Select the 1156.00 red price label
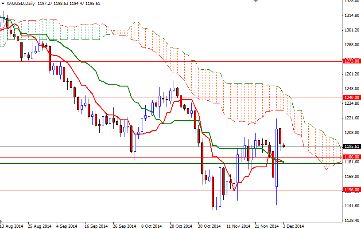 pyautogui.click(x=351, y=190)
